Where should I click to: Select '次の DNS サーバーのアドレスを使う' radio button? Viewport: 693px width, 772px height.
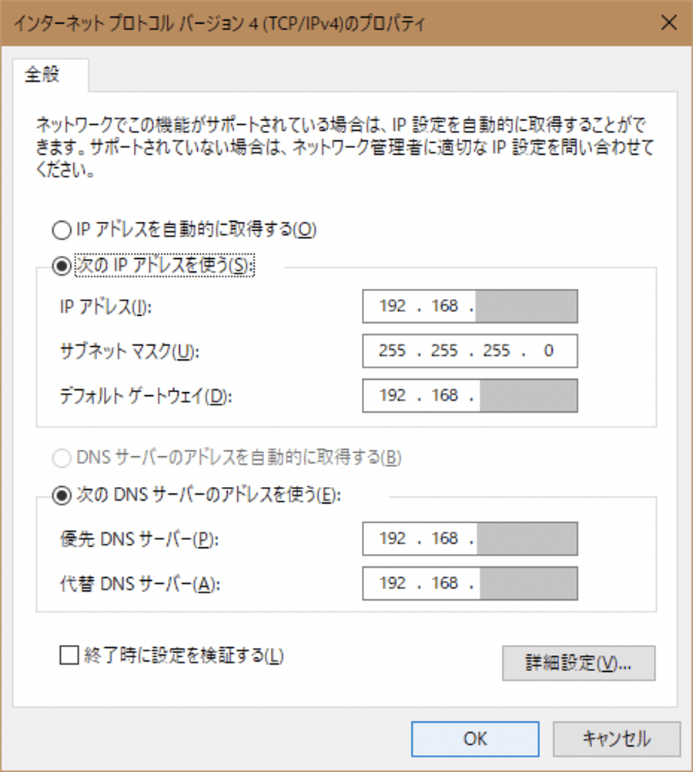[x=60, y=496]
